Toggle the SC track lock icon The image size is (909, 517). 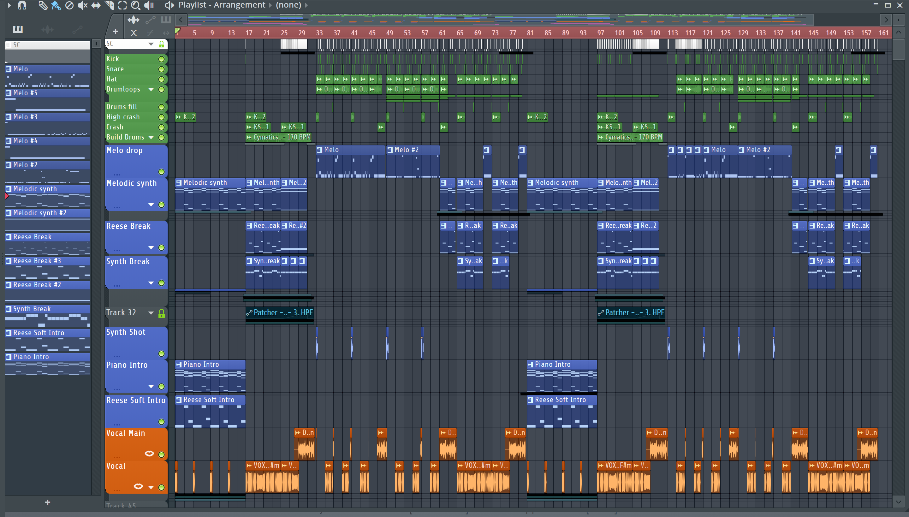[x=162, y=44]
